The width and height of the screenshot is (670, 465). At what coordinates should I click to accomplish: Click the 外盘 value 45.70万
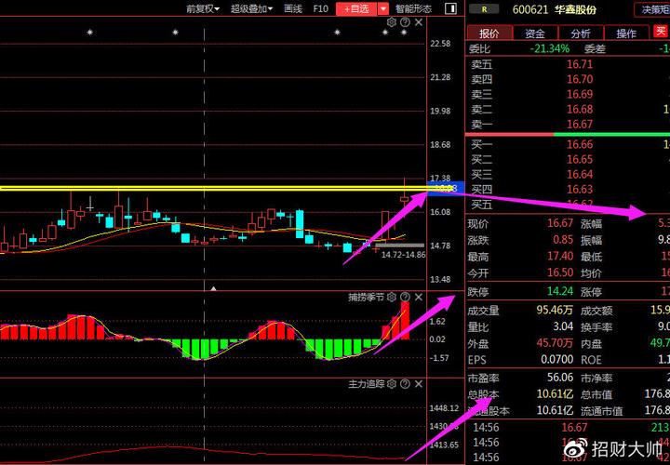point(555,343)
